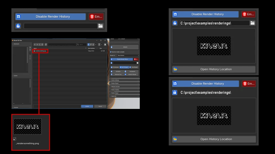Open folder icon beside the renderings path field
Image resolution: width=275 pixels, height=154 pixels.
click(x=252, y=23)
